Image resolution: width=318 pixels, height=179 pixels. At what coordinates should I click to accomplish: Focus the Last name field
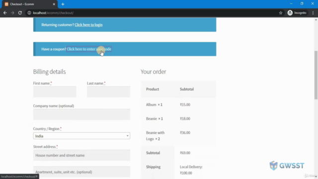tap(108, 91)
